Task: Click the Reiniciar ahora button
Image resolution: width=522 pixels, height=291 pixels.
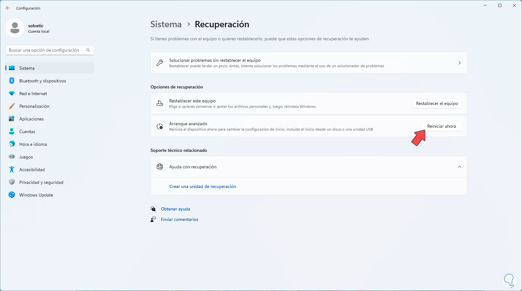Action: click(441, 126)
